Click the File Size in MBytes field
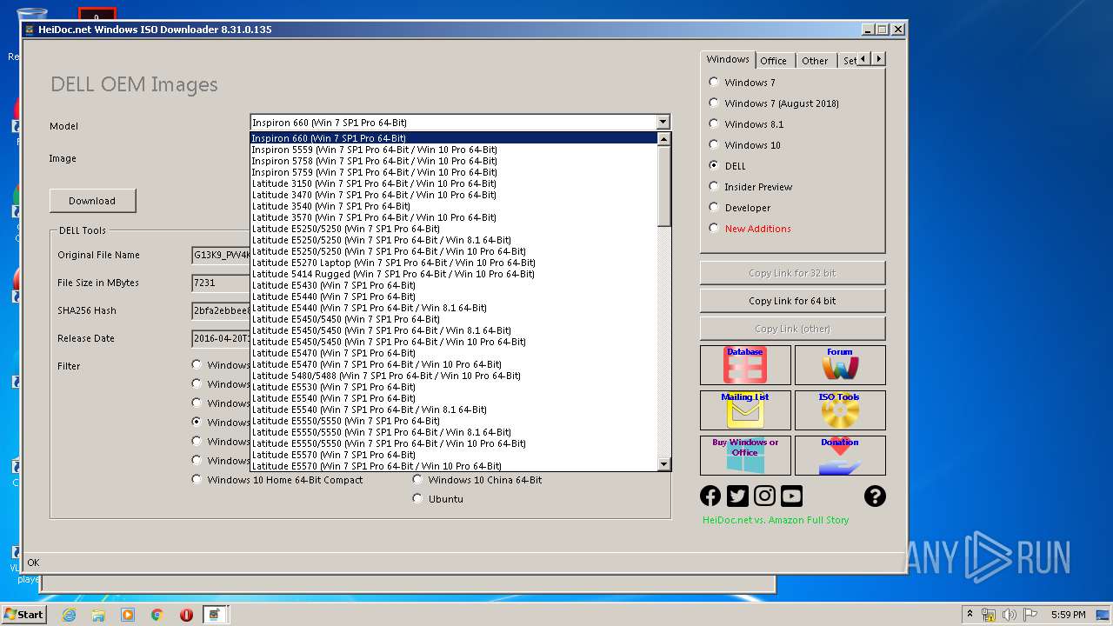This screenshot has width=1113, height=626. pos(221,283)
